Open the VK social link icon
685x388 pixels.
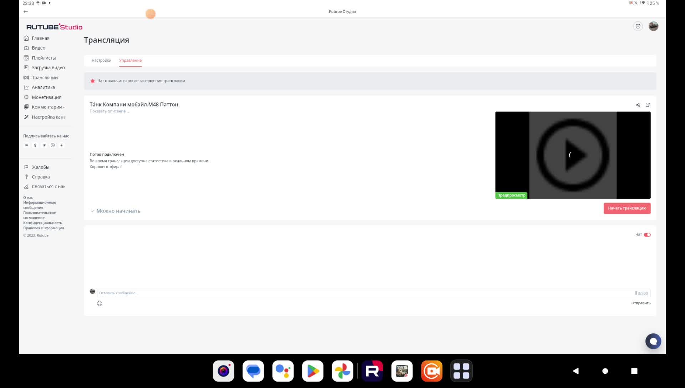(x=26, y=145)
